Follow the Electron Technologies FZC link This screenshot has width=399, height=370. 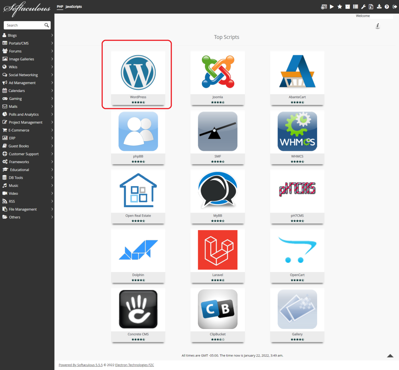coord(134,365)
